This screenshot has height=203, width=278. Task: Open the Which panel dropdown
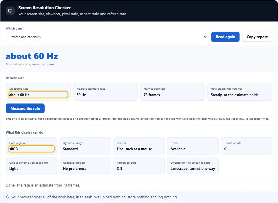pyautogui.click(x=107, y=37)
